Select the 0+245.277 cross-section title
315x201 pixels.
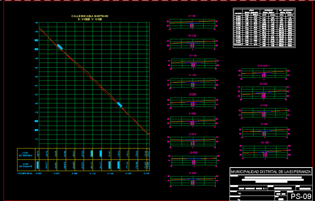click(264, 66)
